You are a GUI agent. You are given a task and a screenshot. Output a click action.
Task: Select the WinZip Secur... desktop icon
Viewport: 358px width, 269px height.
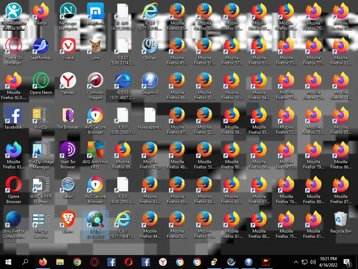pyautogui.click(x=41, y=225)
